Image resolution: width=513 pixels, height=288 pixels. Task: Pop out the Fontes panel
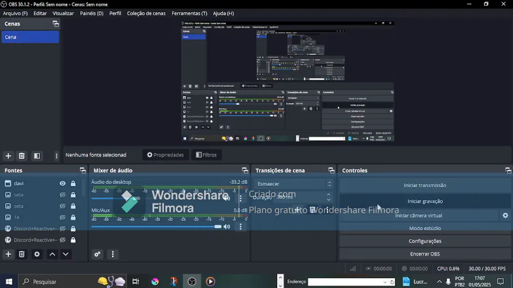[83, 170]
